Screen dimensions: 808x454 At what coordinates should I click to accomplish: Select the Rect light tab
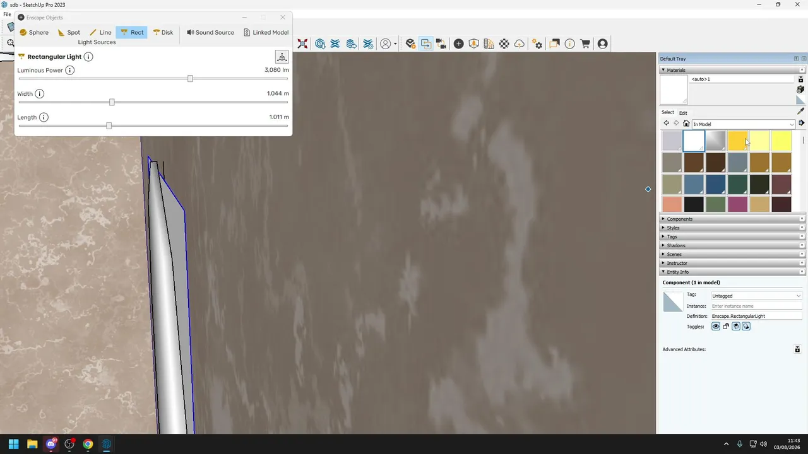point(132,32)
